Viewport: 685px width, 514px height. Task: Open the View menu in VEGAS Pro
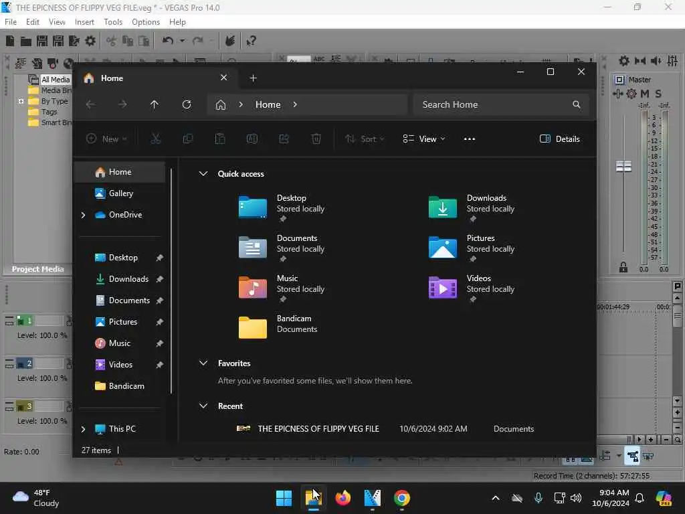click(57, 22)
